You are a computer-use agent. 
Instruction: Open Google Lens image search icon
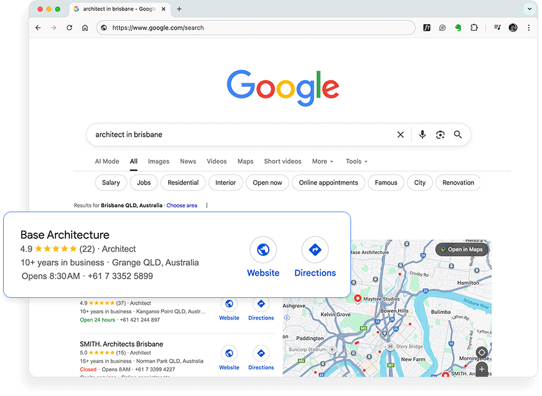click(x=440, y=134)
